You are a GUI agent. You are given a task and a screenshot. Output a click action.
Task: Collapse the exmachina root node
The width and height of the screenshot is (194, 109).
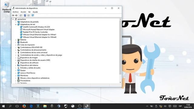pyautogui.click(x=13, y=19)
